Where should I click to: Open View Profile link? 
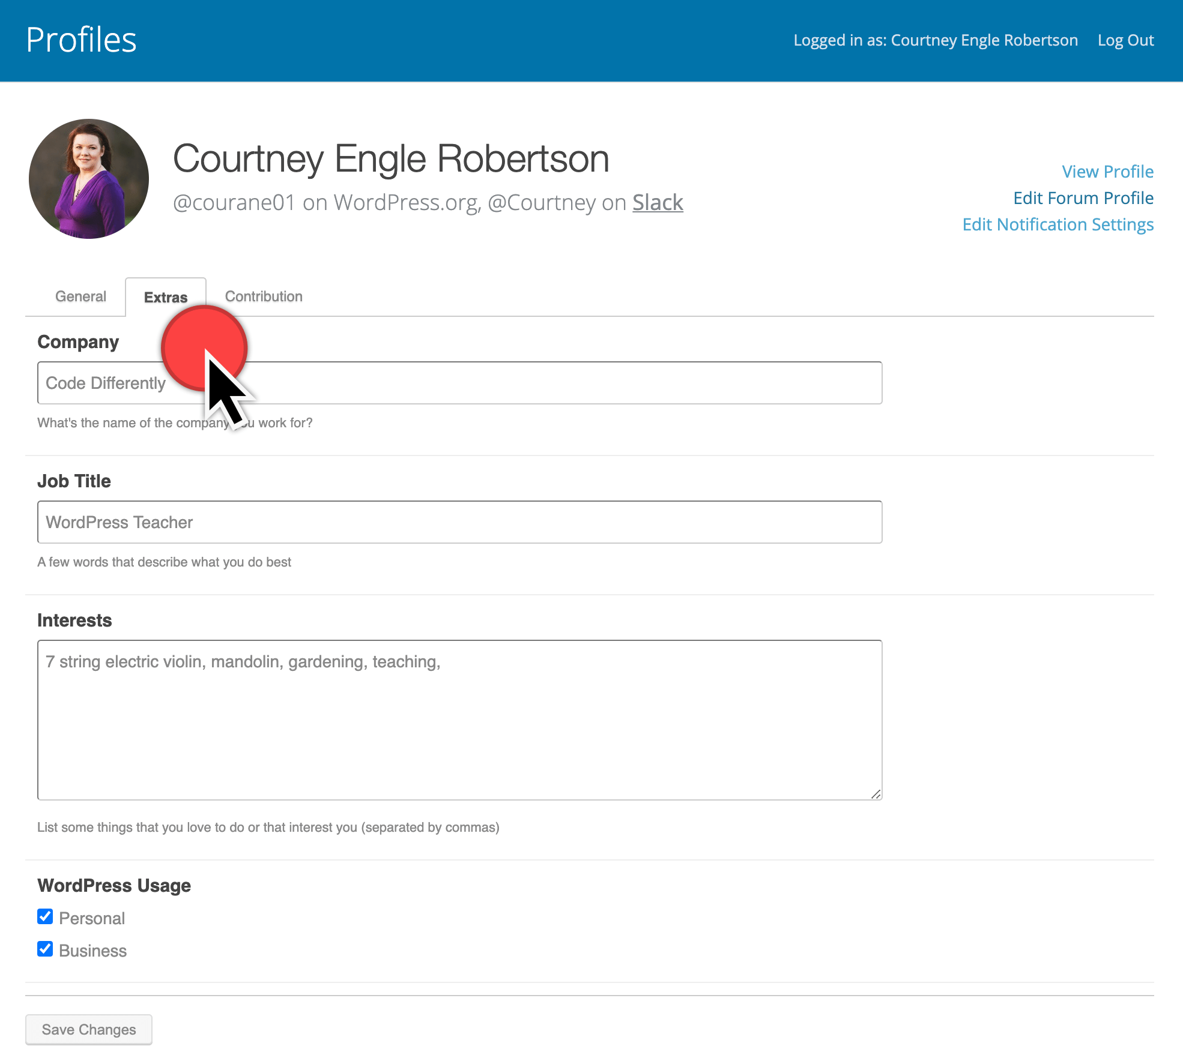click(1107, 172)
